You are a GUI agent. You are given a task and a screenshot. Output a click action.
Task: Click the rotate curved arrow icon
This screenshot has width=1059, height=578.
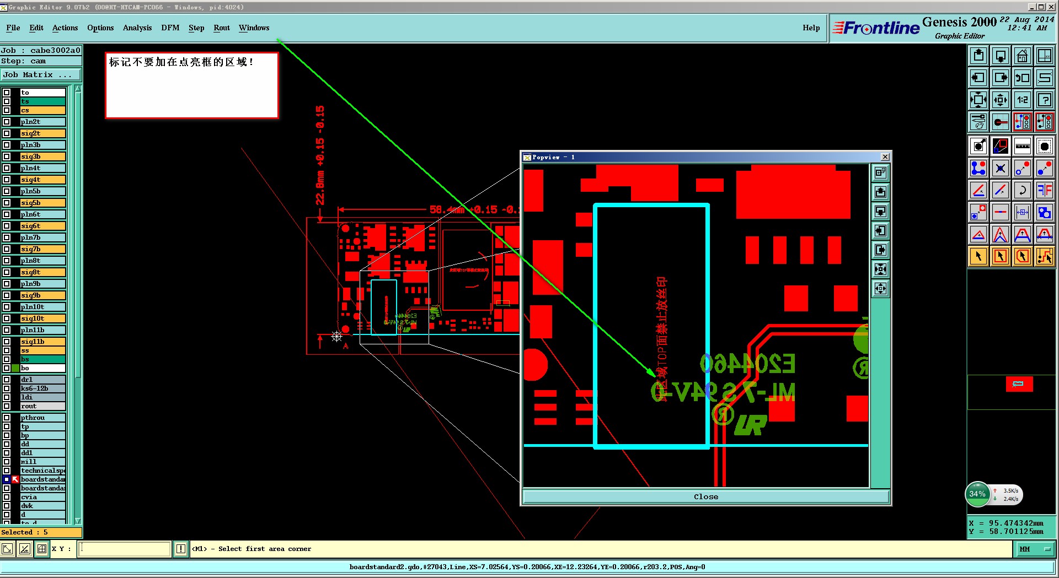pyautogui.click(x=1023, y=190)
